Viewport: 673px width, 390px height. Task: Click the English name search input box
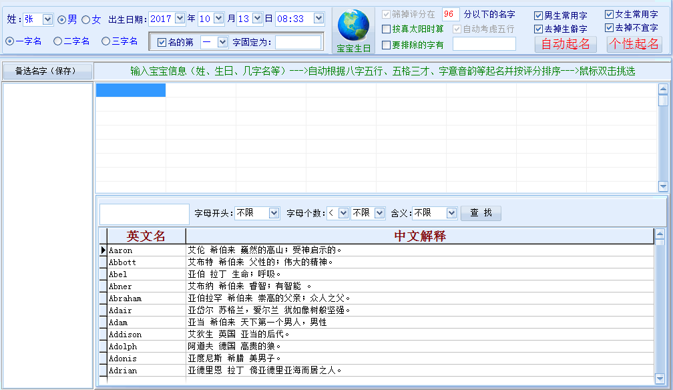144,214
